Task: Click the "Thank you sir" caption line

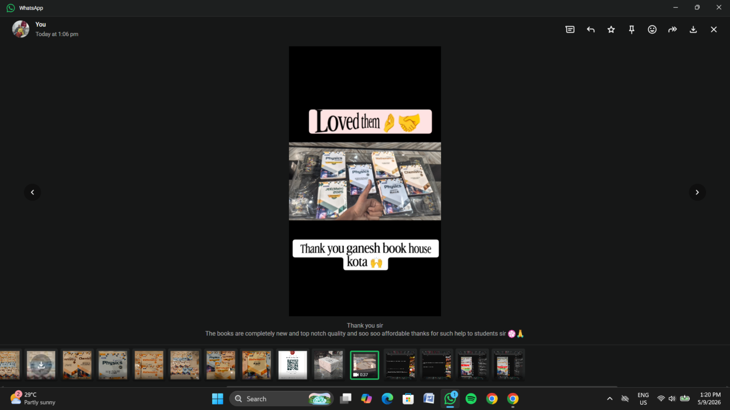Action: (x=365, y=326)
